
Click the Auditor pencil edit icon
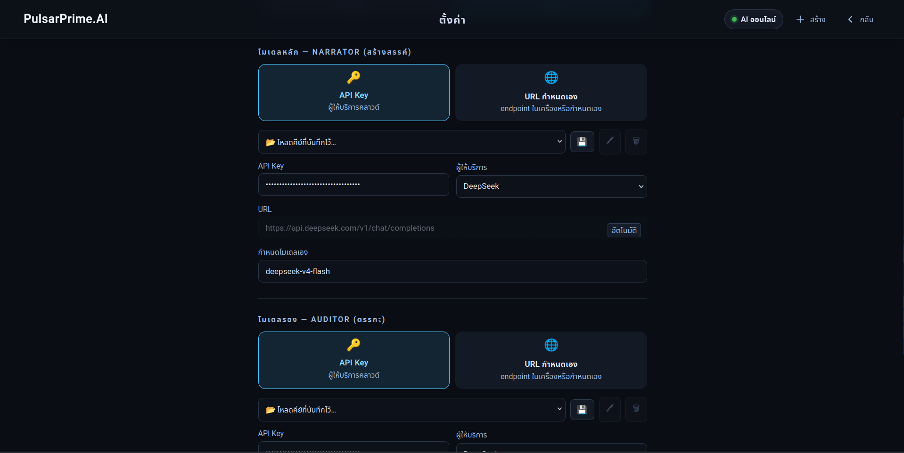[609, 409]
